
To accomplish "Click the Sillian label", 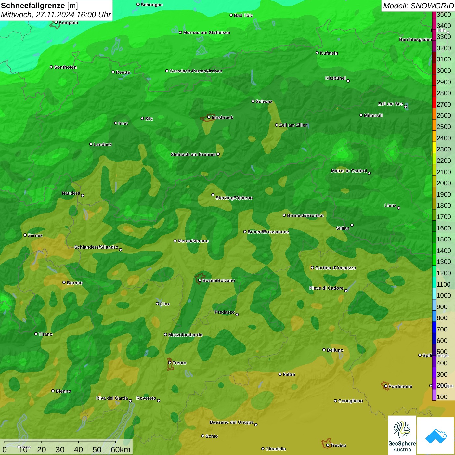I will pos(343,228).
